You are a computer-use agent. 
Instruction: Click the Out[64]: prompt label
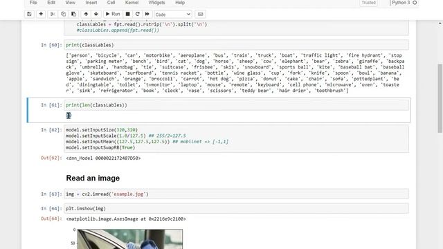pos(51,219)
